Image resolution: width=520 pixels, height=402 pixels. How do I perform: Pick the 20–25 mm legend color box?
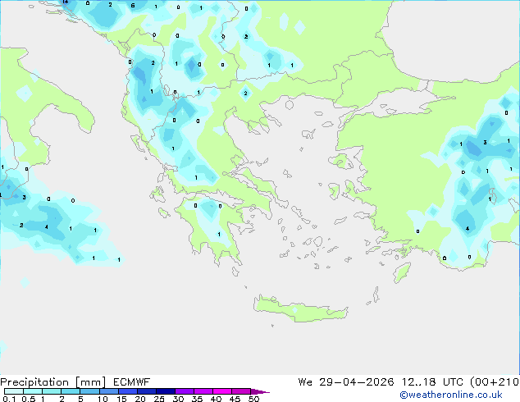click(x=147, y=391)
